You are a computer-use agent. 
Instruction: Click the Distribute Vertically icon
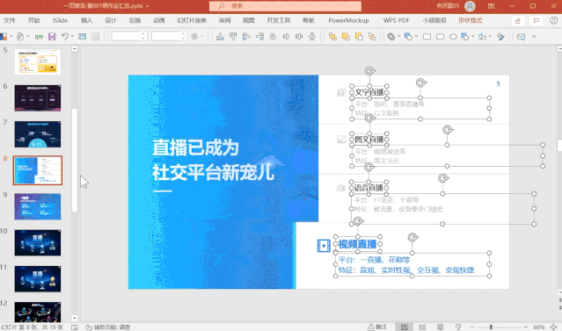coord(312,37)
